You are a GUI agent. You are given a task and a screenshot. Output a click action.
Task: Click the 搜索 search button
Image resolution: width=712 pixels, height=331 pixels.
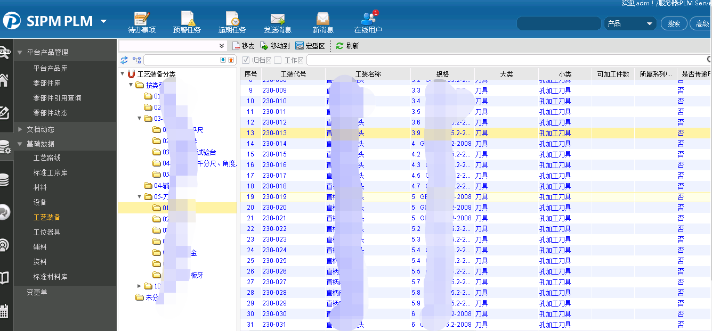674,23
